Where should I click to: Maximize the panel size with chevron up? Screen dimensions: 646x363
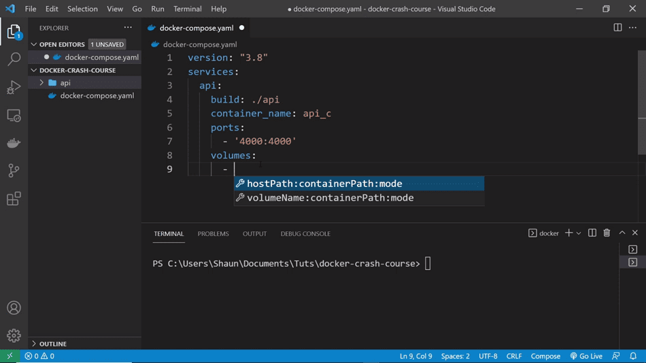click(622, 232)
